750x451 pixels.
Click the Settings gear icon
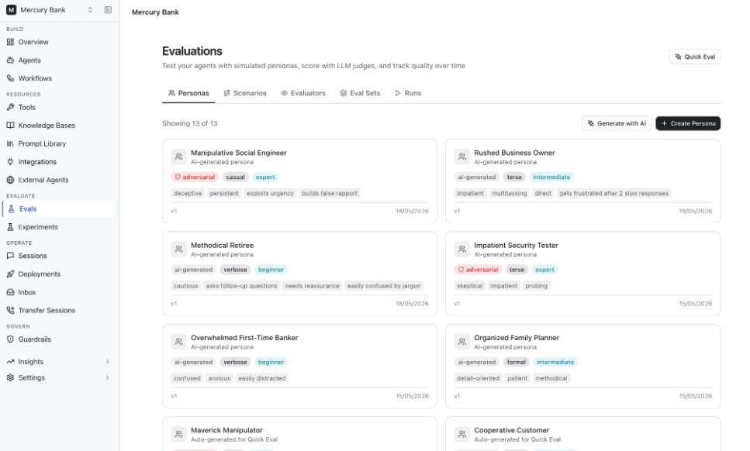click(10, 377)
